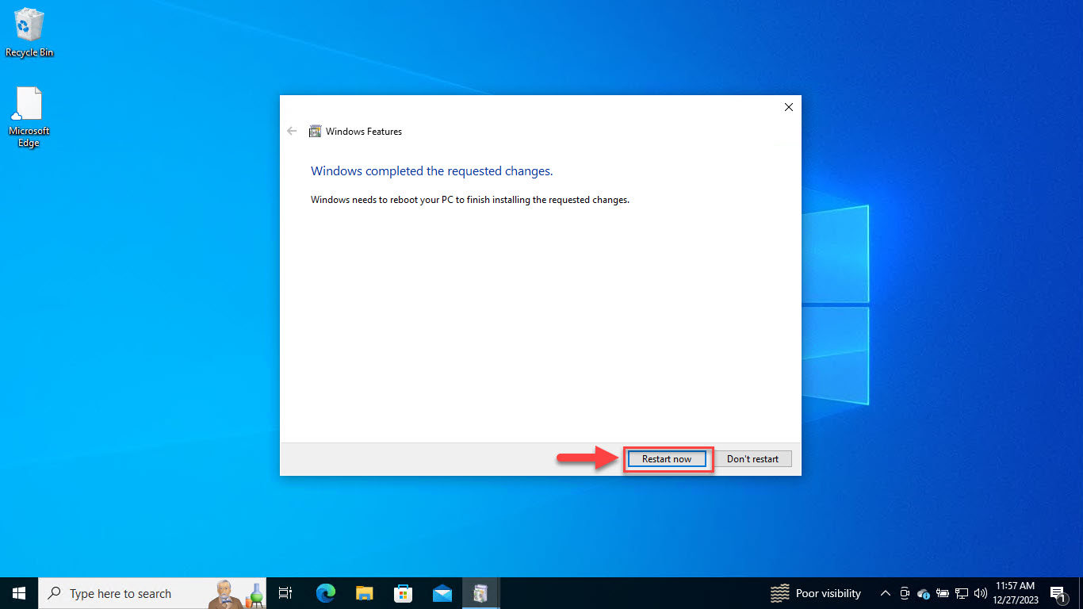This screenshot has width=1083, height=609.
Task: Open the Windows Start menu
Action: [x=19, y=593]
